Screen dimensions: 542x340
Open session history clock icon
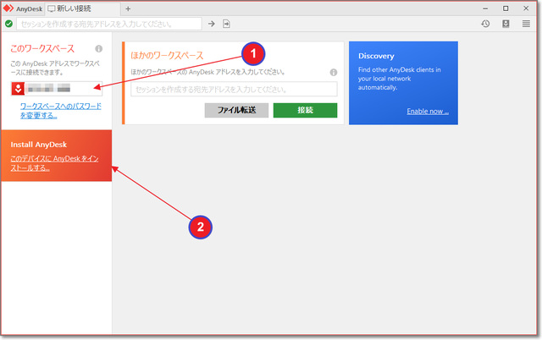click(486, 24)
